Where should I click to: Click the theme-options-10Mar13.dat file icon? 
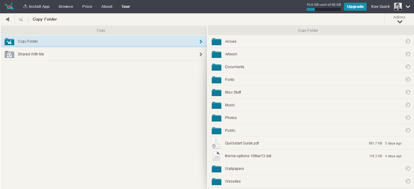(216, 156)
